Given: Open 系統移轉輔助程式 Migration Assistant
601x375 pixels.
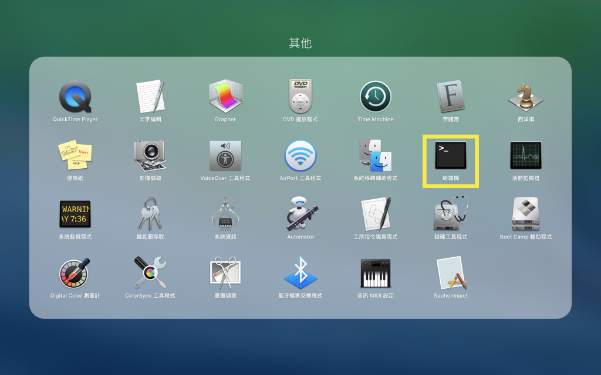Looking at the screenshot, I should pos(376,155).
